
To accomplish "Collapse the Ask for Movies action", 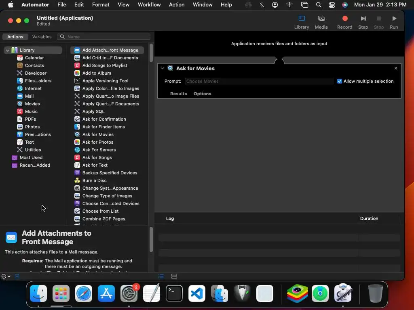I will [x=163, y=68].
